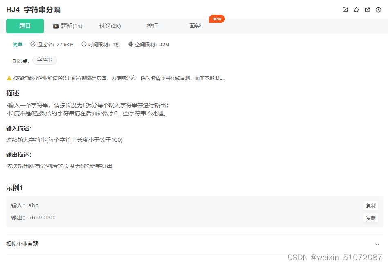The height and width of the screenshot is (265, 388).
Task: Click the 相似企业真题 section title
Action: 22,244
